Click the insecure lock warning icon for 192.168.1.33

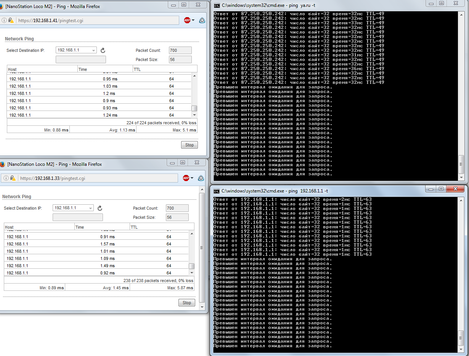pos(13,178)
